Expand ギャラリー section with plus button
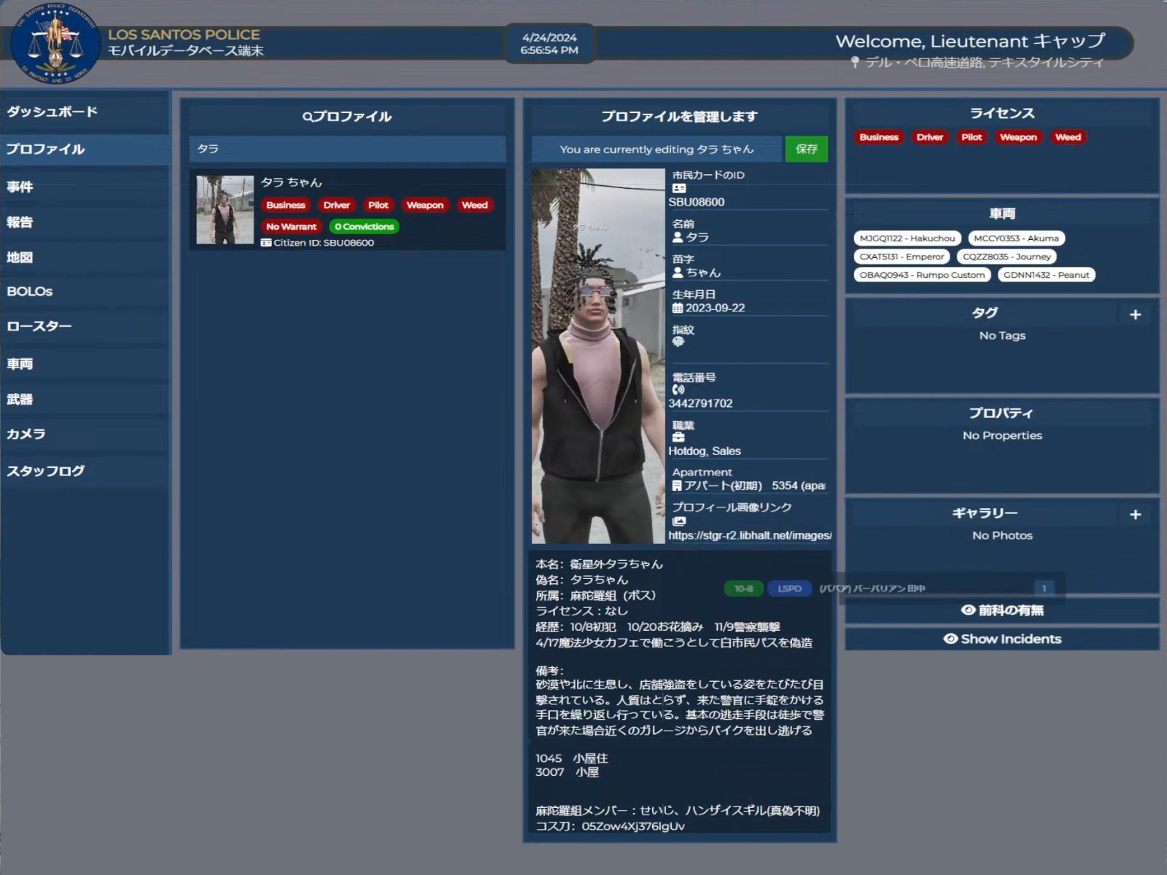This screenshot has height=875, width=1167. click(1135, 515)
